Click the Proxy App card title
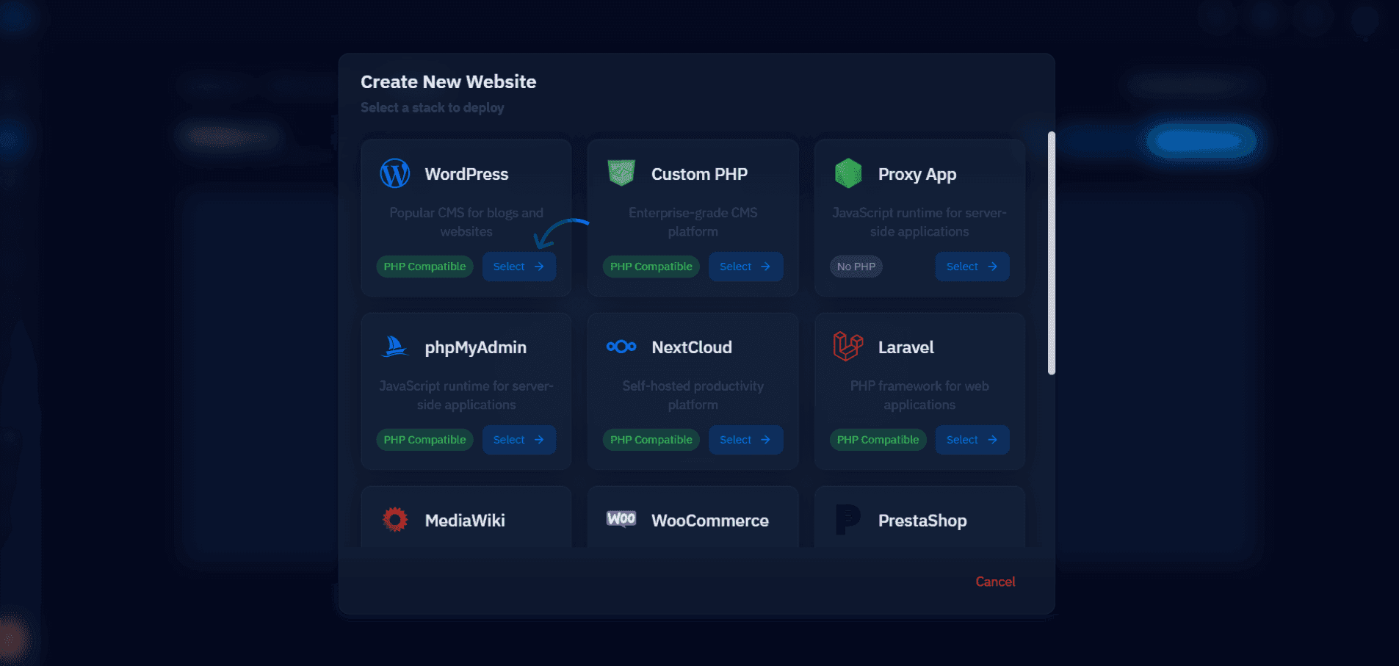Image resolution: width=1399 pixels, height=666 pixels. 917,175
